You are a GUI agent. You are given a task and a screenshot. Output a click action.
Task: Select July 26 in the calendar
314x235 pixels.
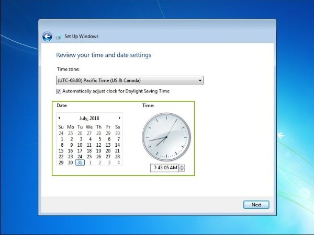click(x=98, y=157)
